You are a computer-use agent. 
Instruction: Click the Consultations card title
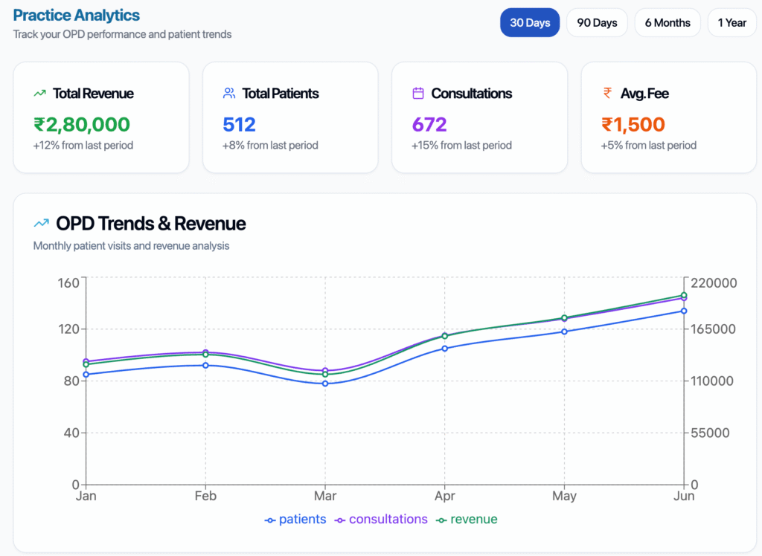click(x=471, y=93)
